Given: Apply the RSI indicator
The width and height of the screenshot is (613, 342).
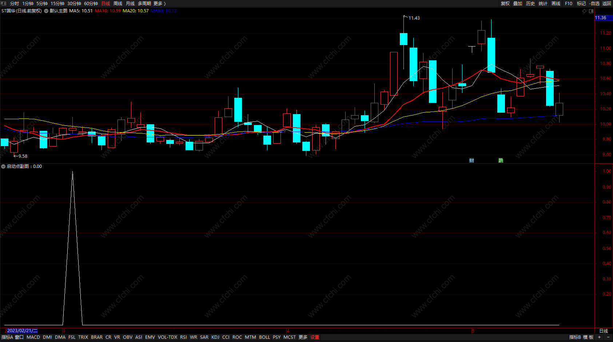Looking at the screenshot, I should coord(183,337).
